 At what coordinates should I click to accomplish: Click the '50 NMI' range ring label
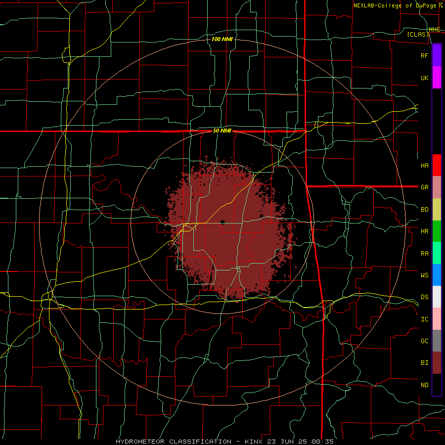[222, 131]
